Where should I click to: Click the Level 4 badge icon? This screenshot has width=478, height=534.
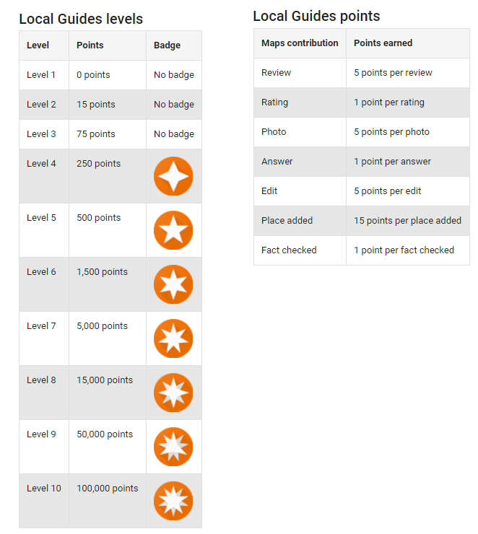[173, 176]
